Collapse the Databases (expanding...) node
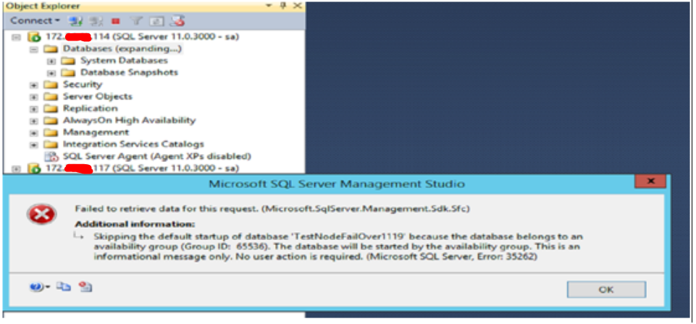696x324 pixels. coord(34,49)
